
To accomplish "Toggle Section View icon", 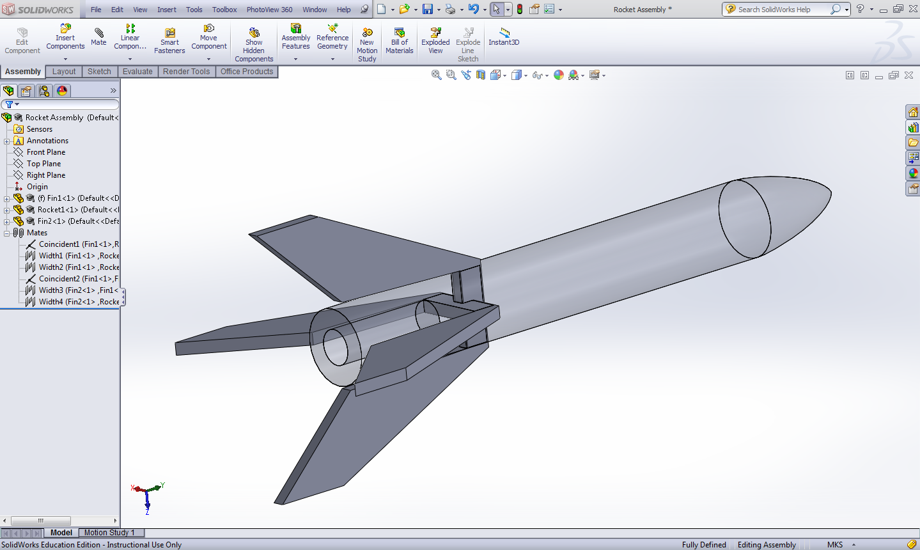I will tap(481, 75).
